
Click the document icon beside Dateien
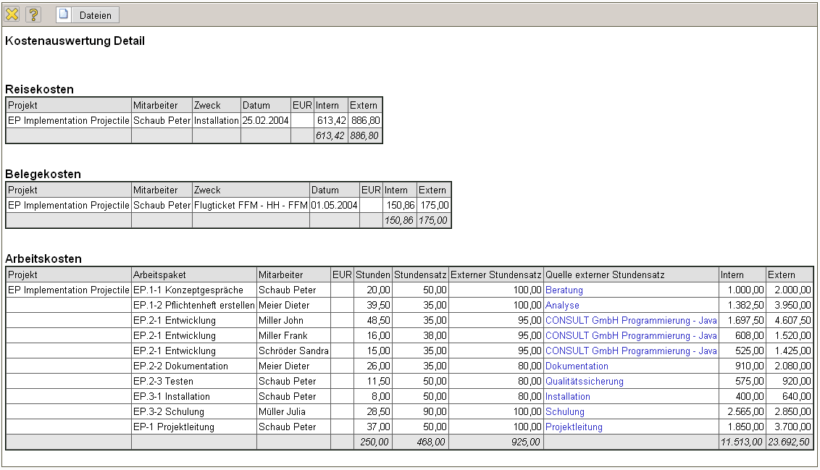tap(64, 14)
